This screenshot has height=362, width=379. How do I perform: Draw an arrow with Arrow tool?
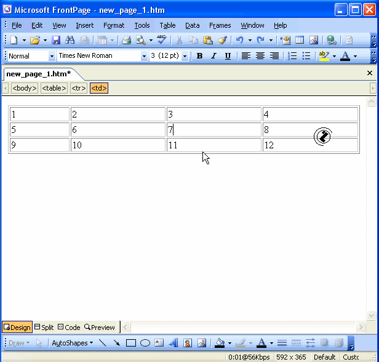point(116,343)
